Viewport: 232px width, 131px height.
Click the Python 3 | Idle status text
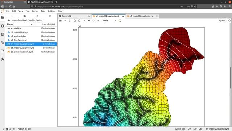click(24, 129)
